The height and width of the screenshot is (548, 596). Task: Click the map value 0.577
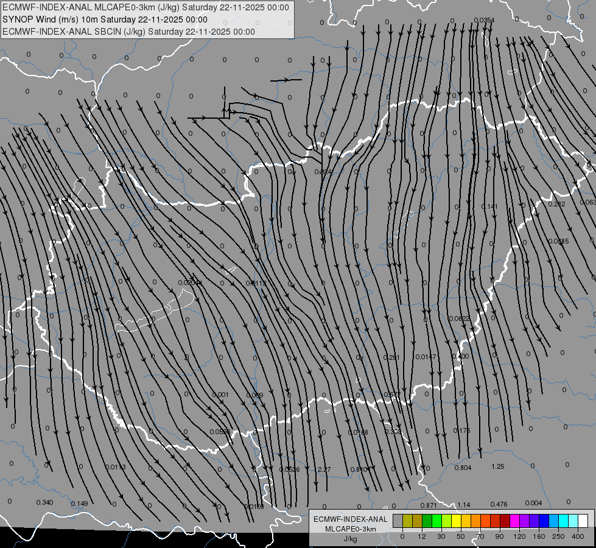[392, 395]
